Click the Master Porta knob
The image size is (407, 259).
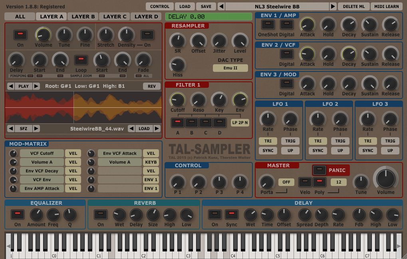pos(267,182)
